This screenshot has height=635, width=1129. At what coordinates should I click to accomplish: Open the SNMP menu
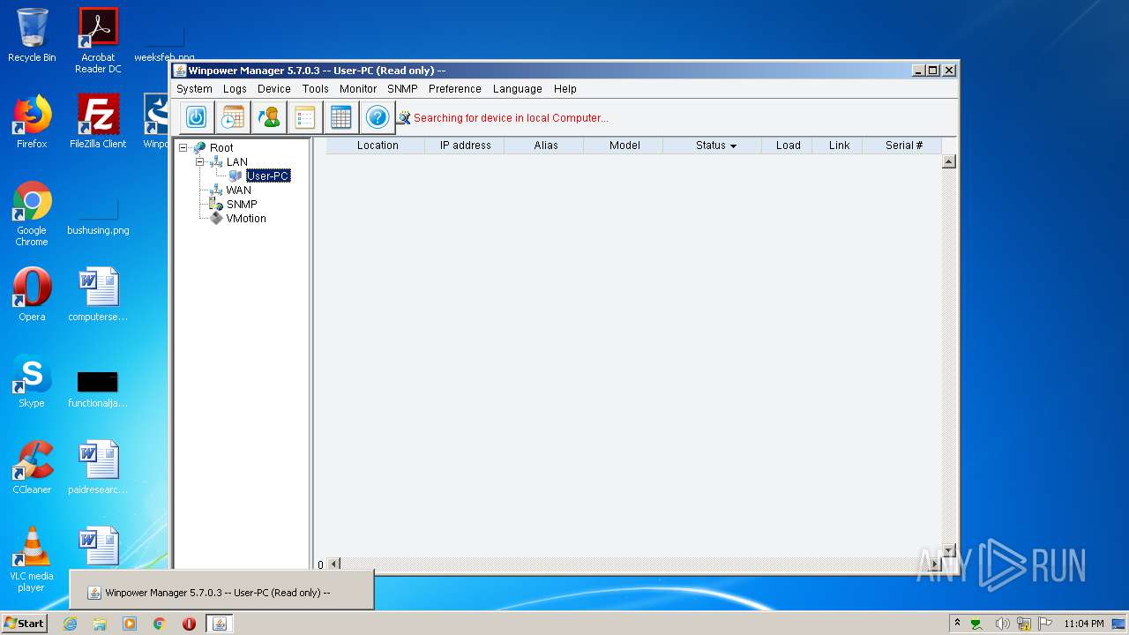coord(402,89)
